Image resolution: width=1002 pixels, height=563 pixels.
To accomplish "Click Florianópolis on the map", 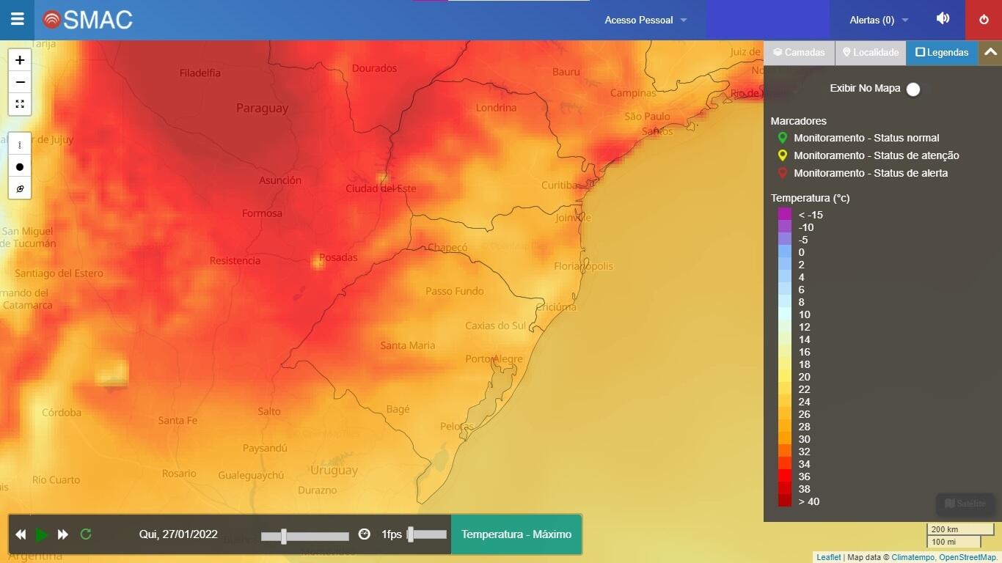I will tap(583, 265).
